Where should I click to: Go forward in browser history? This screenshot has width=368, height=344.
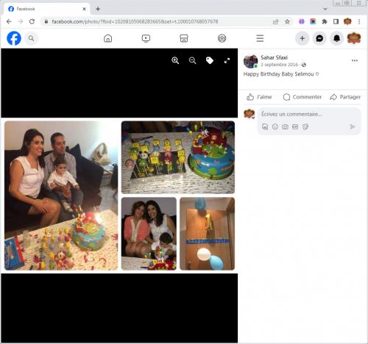tap(21, 21)
